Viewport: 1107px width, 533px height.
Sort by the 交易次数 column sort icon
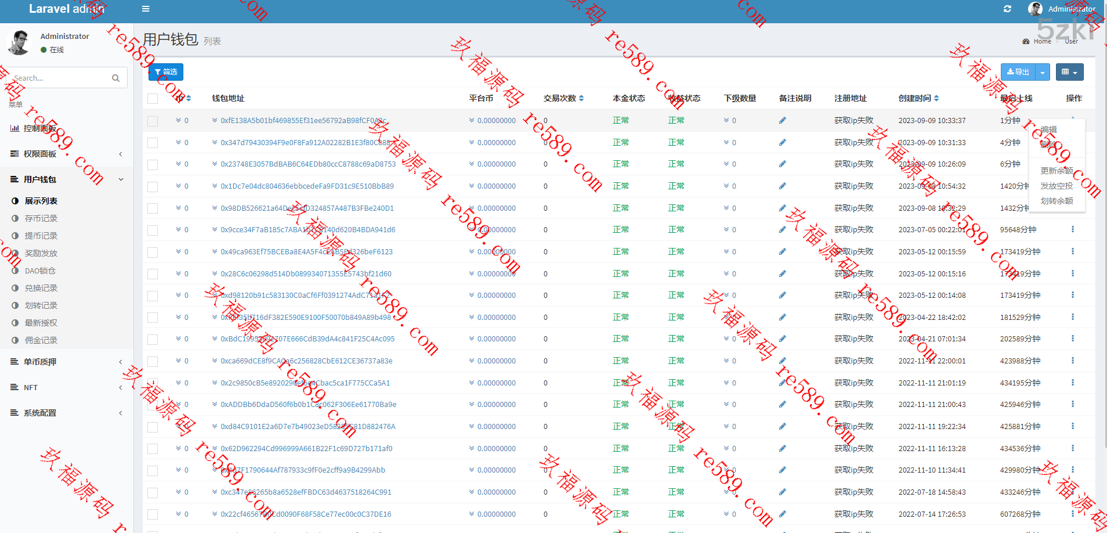pos(581,98)
